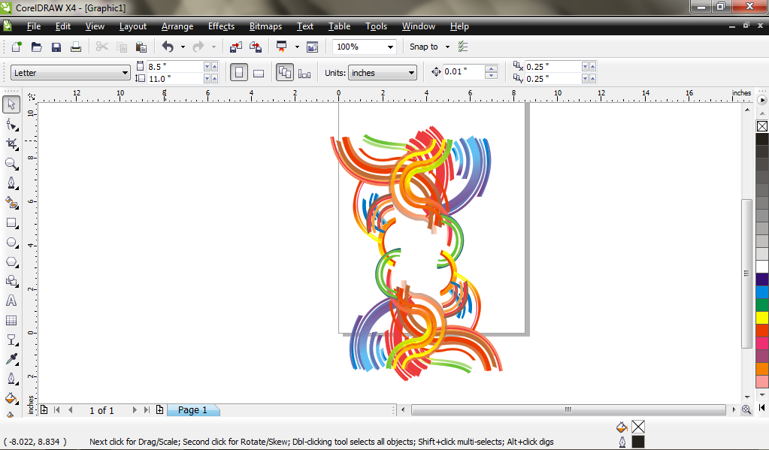Click the Copy icon
Viewport: 769px width, 450px height.
coord(122,47)
